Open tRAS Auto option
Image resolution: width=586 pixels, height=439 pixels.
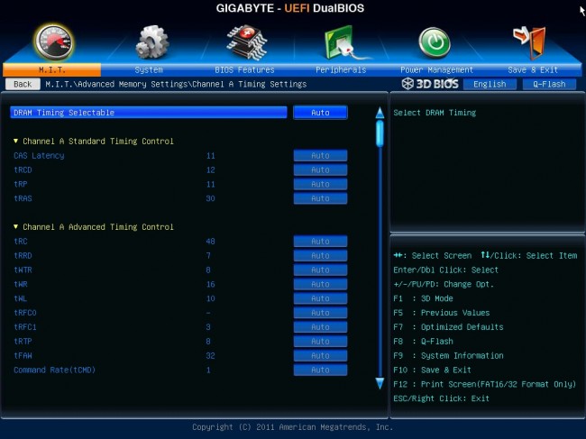320,198
